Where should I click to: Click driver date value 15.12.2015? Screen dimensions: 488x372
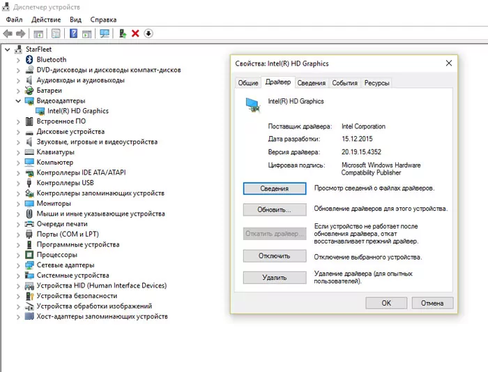pos(357,139)
